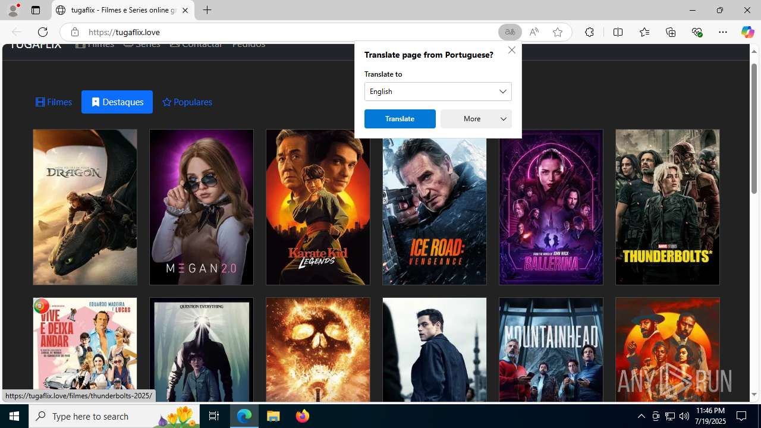Viewport: 761px width, 428px height.
Task: Show hidden system tray icons
Action: [641, 416]
